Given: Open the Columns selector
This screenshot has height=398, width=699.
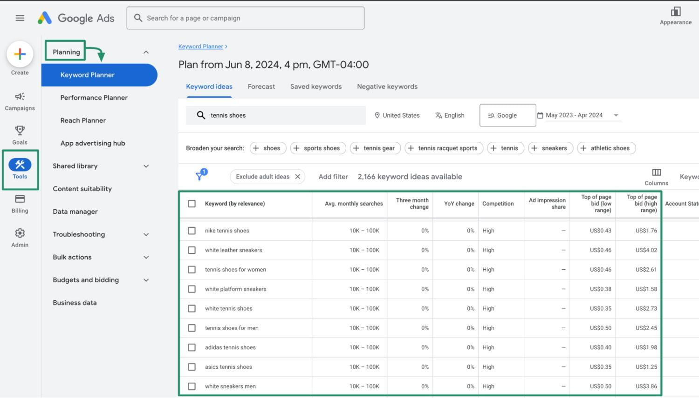Looking at the screenshot, I should 656,177.
